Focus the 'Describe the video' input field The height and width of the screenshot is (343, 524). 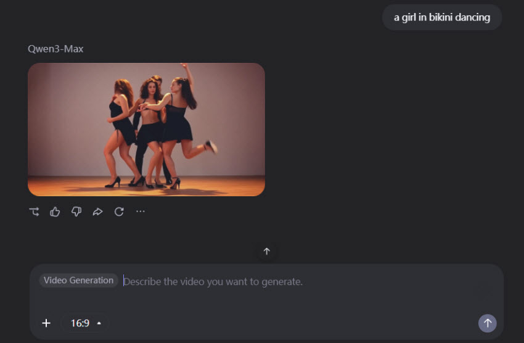click(296, 282)
